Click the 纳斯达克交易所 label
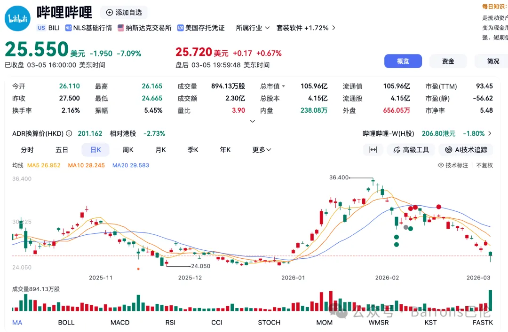Screen dimensions: 508x332 (149, 28)
